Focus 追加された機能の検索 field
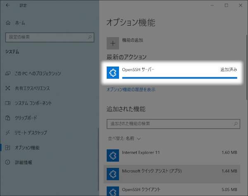The height and width of the screenshot is (196, 248). click(x=173, y=124)
